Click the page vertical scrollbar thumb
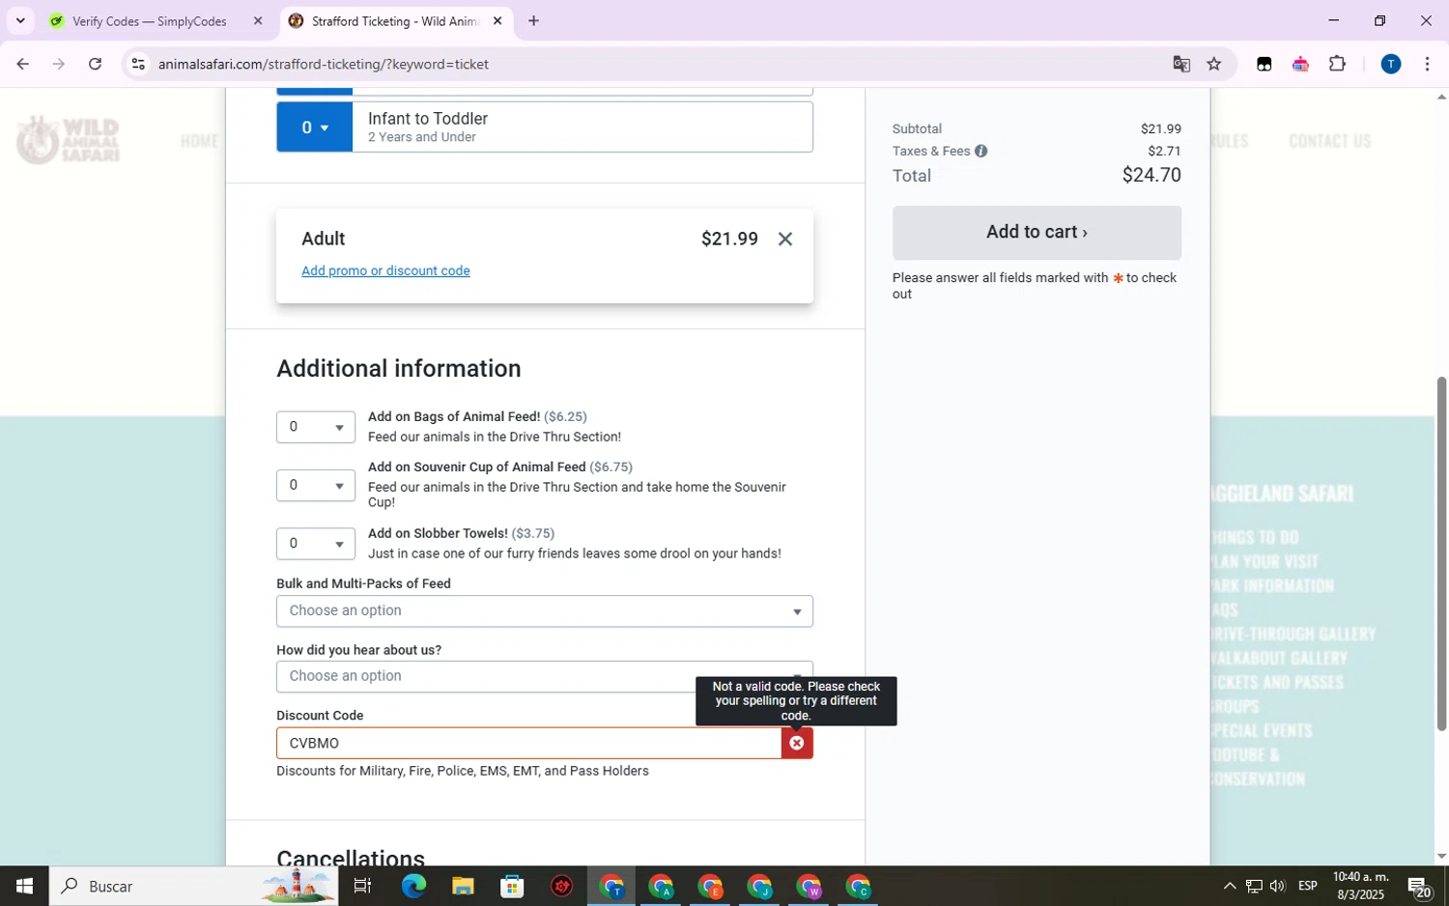Image resolution: width=1449 pixels, height=906 pixels. pos(1441,553)
